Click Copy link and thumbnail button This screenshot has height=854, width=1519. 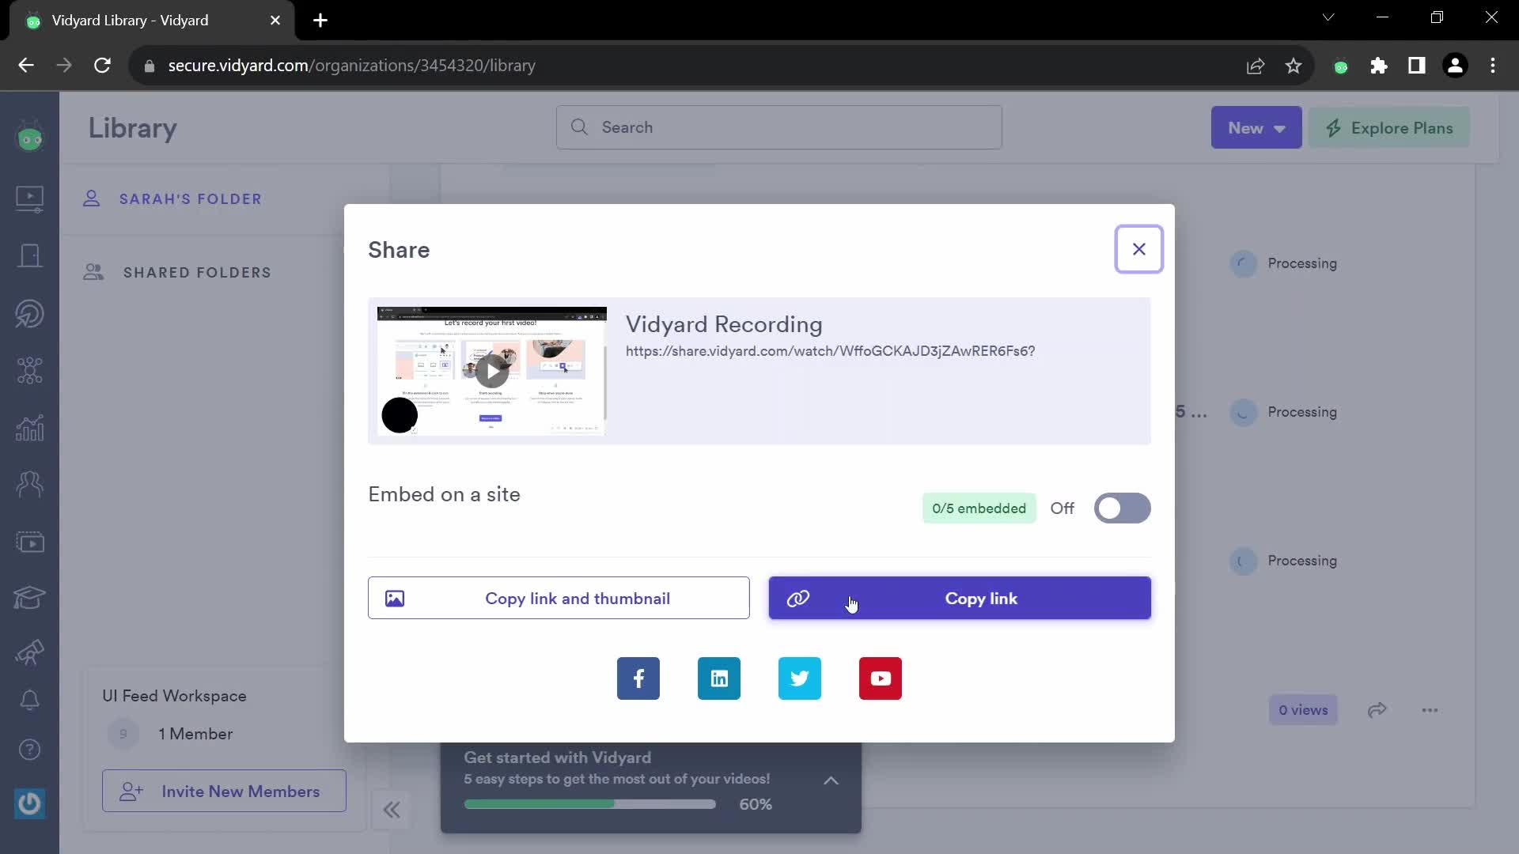(559, 599)
